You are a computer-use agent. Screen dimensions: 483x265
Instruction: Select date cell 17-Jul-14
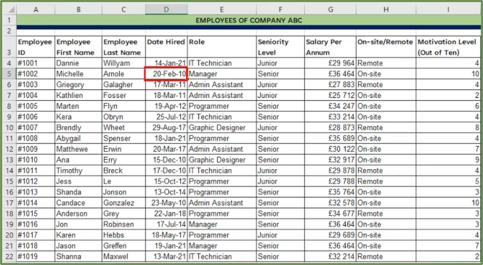click(x=166, y=224)
